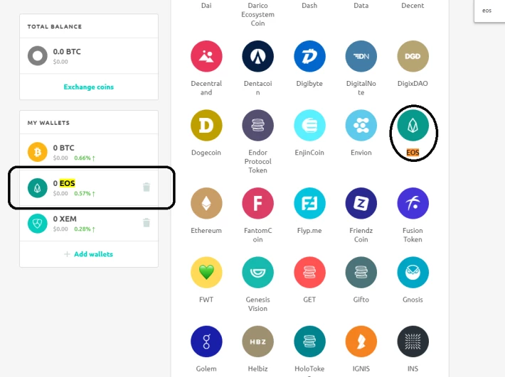This screenshot has width=505, height=377.
Task: Pick the Endor Protocol Token icon
Action: [x=257, y=126]
